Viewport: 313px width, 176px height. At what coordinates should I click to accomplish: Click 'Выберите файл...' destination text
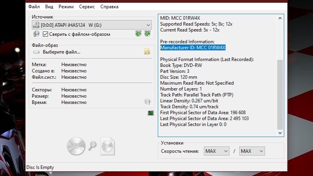tap(61, 52)
